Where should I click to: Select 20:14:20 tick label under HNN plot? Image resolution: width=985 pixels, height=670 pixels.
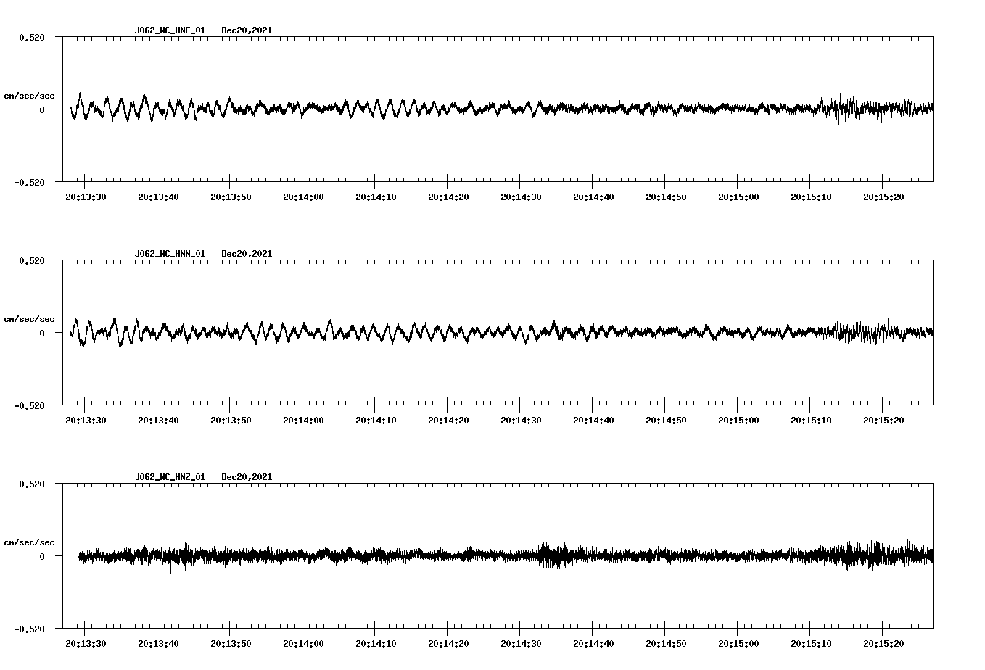pos(448,420)
